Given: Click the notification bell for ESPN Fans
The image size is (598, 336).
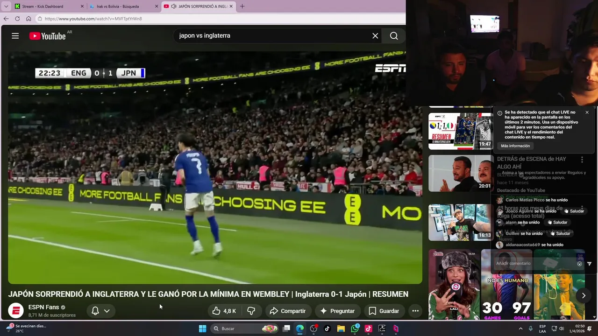Looking at the screenshot, I should pyautogui.click(x=95, y=311).
